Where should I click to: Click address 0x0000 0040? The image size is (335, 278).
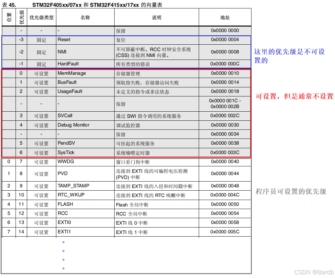tap(225, 162)
